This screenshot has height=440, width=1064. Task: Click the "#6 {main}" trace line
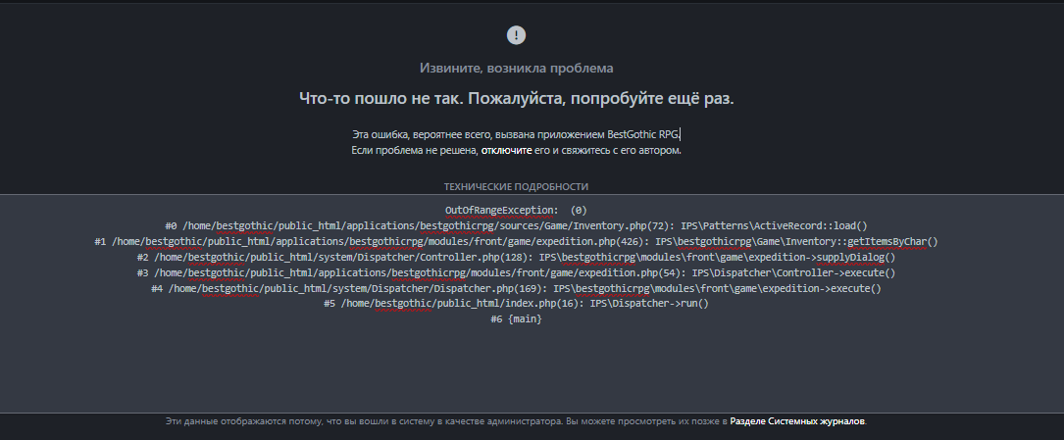click(x=516, y=319)
